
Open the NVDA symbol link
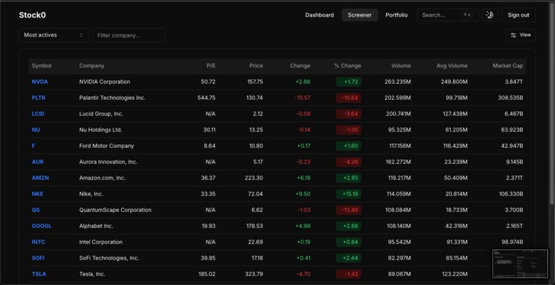(40, 82)
